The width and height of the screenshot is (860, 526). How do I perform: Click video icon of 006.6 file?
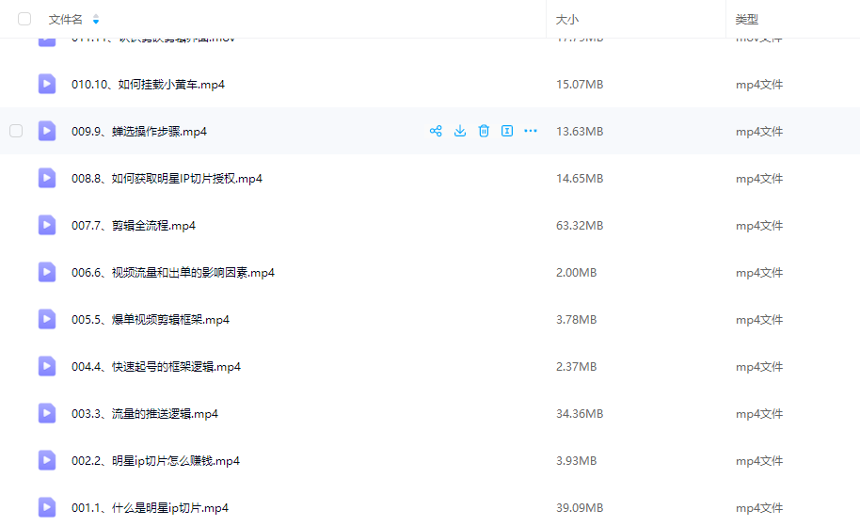47,272
